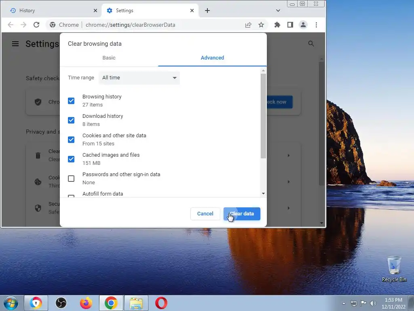The image size is (414, 311).
Task: Open the Time range dropdown
Action: click(139, 78)
